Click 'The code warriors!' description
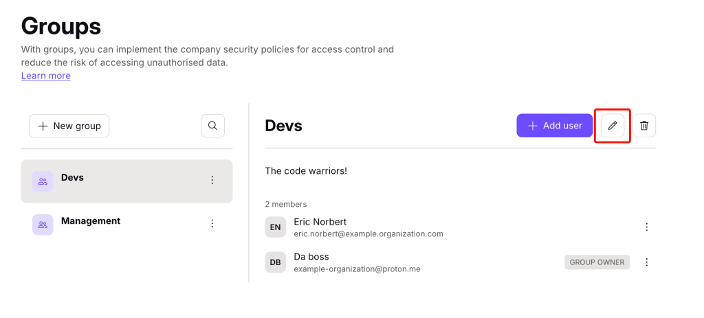This screenshot has width=704, height=318. (x=306, y=171)
